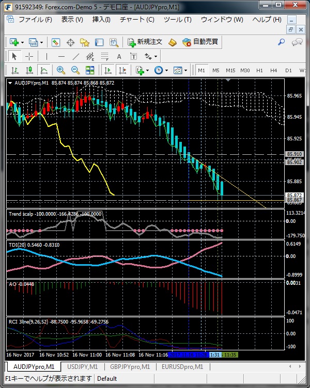Click the arrows objects icon
310x388 pixels.
tap(148, 56)
